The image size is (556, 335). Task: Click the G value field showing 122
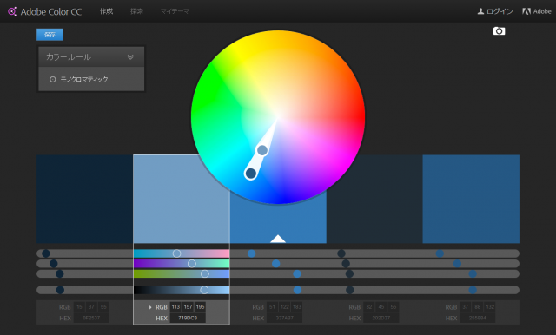[284, 307]
